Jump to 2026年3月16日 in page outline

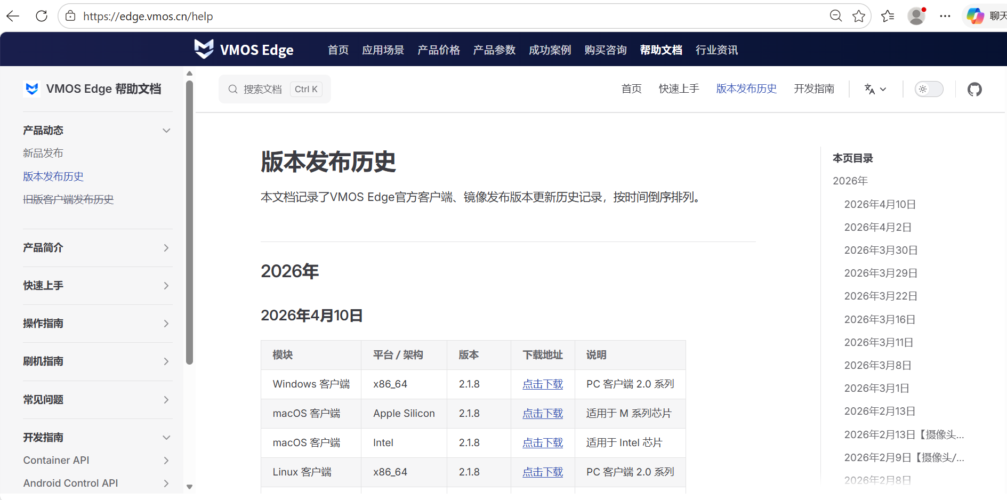click(880, 319)
